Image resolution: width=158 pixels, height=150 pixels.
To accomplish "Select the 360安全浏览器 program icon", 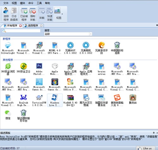I will click(8, 69).
